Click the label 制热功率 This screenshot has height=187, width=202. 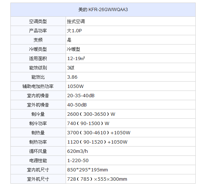(x=38, y=142)
